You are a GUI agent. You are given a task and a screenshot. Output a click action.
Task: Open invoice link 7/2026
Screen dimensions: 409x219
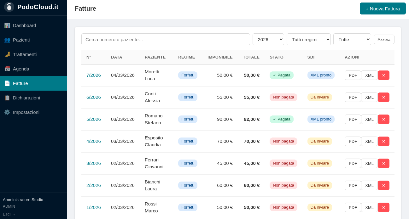[x=94, y=75]
